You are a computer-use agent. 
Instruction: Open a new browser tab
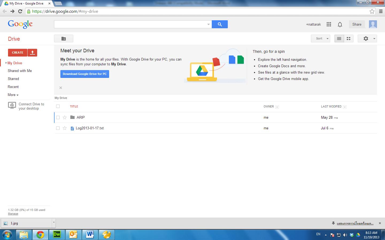coord(58,3)
